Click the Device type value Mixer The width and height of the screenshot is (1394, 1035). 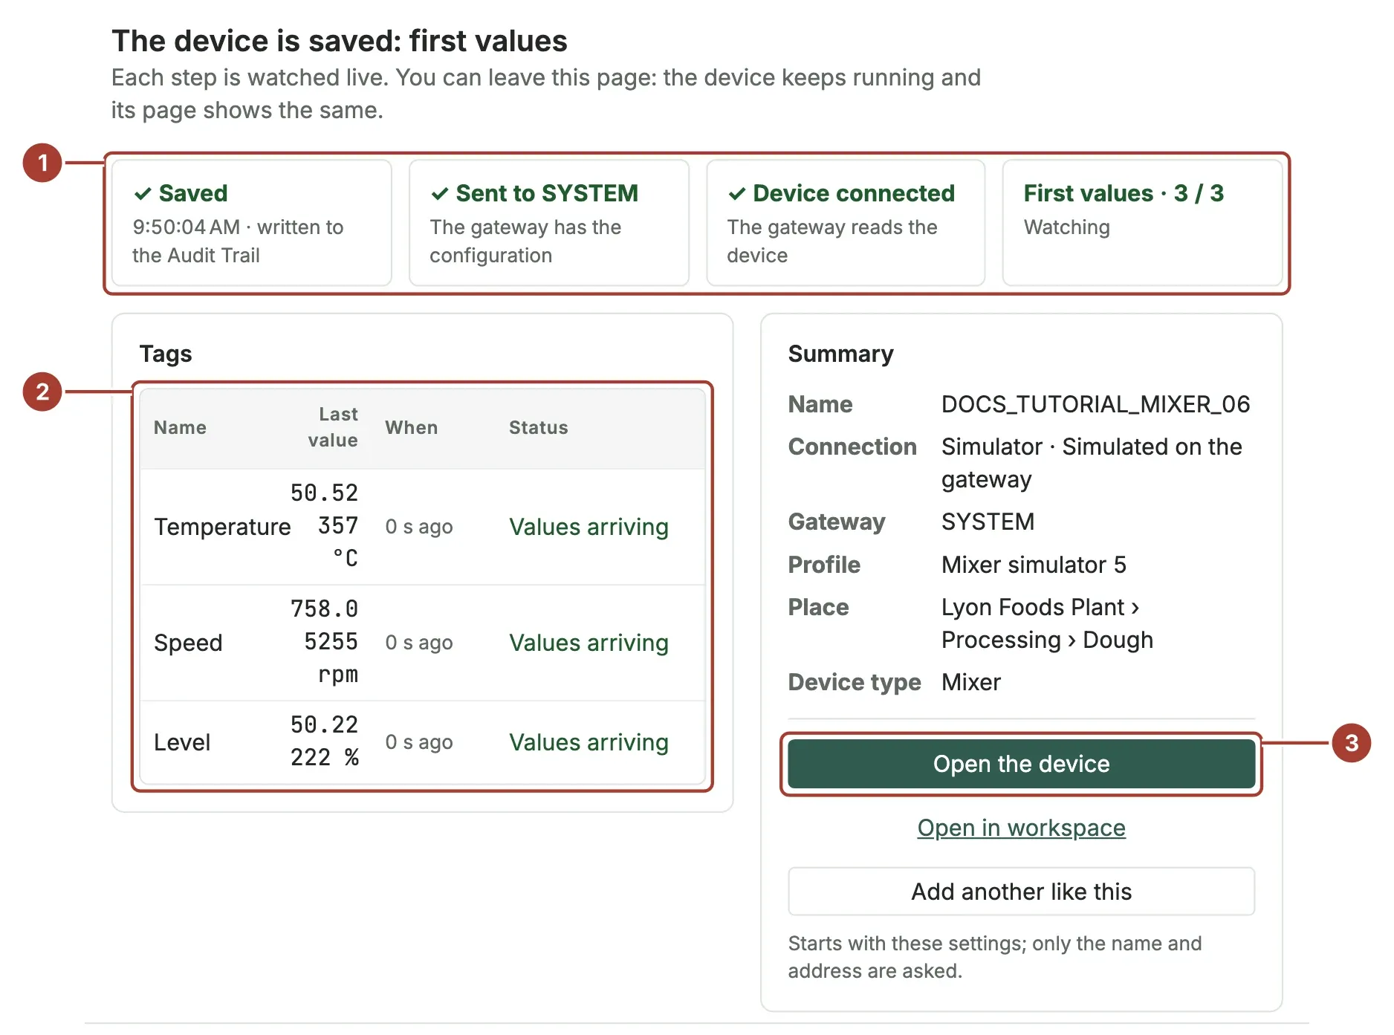point(970,682)
